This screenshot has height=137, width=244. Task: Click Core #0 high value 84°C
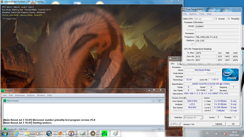click(x=228, y=56)
